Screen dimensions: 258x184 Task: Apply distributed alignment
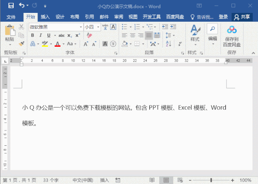157,35
